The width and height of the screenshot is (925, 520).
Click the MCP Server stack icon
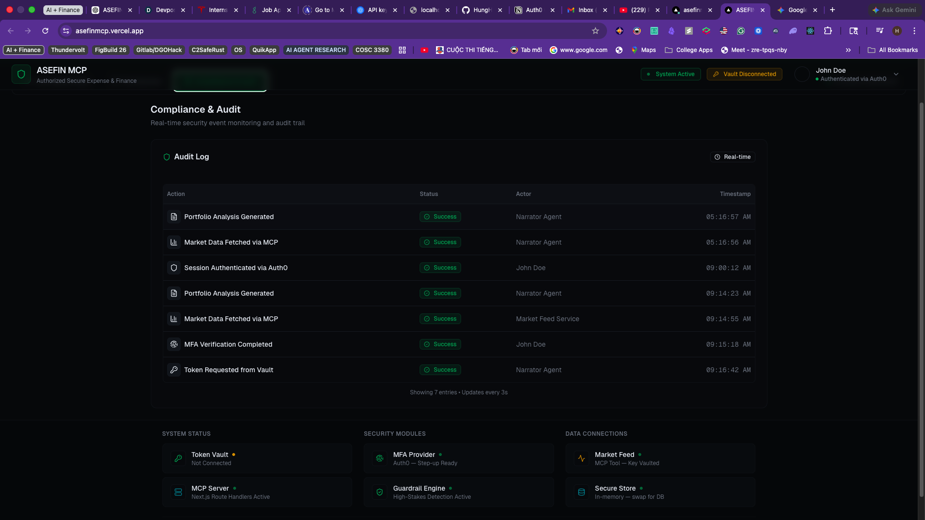point(178,492)
